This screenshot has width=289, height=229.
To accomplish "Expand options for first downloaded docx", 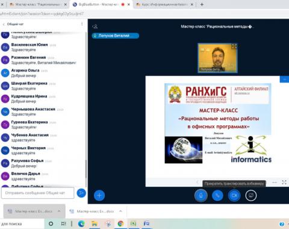I will click(59, 211).
